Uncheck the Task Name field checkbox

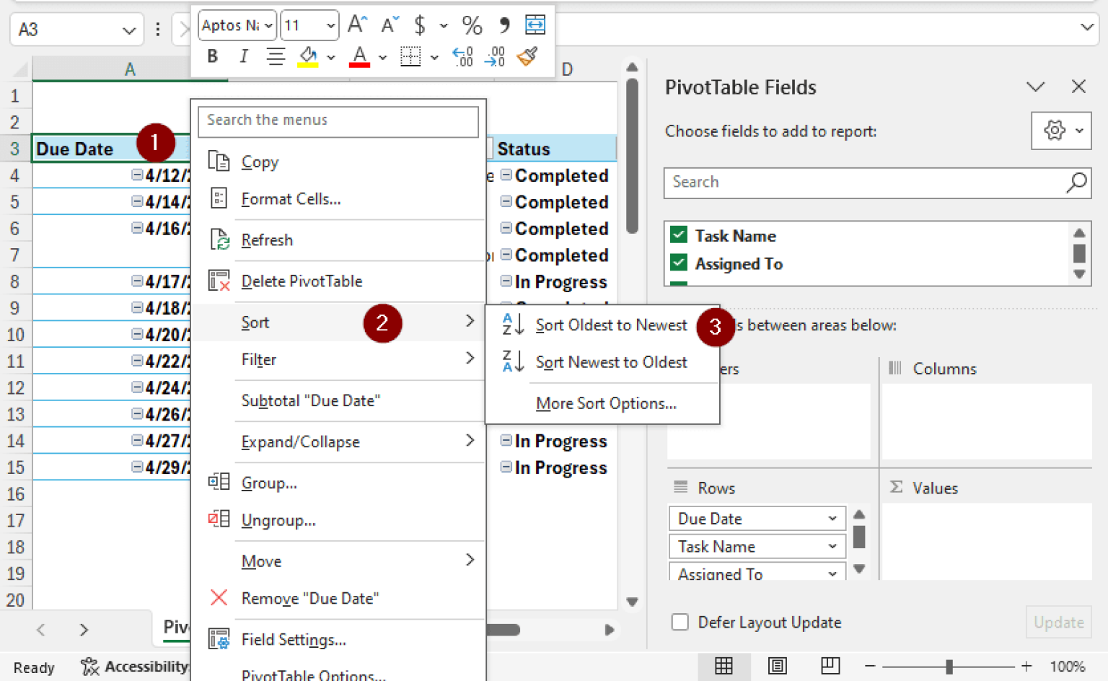679,235
